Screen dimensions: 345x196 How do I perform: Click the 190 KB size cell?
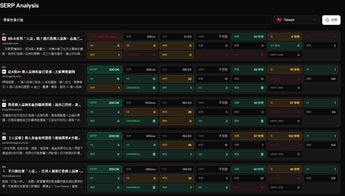(x=177, y=103)
